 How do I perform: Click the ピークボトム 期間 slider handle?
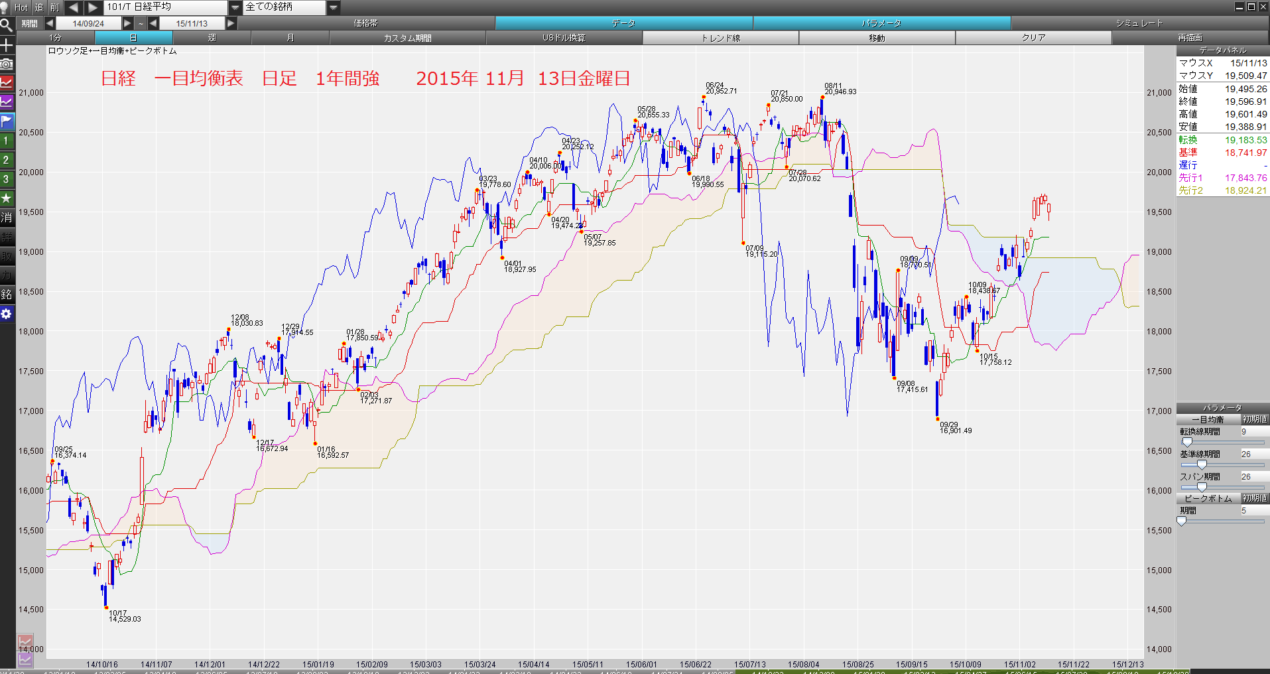[x=1181, y=521]
